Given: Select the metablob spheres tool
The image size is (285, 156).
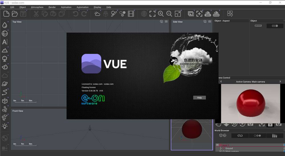Looking at the screenshot, I should tap(5, 109).
